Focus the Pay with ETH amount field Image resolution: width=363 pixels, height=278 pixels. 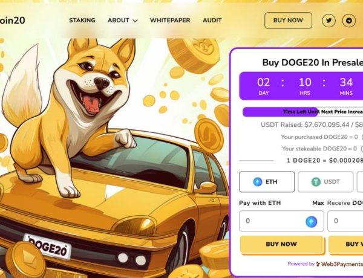(281, 221)
